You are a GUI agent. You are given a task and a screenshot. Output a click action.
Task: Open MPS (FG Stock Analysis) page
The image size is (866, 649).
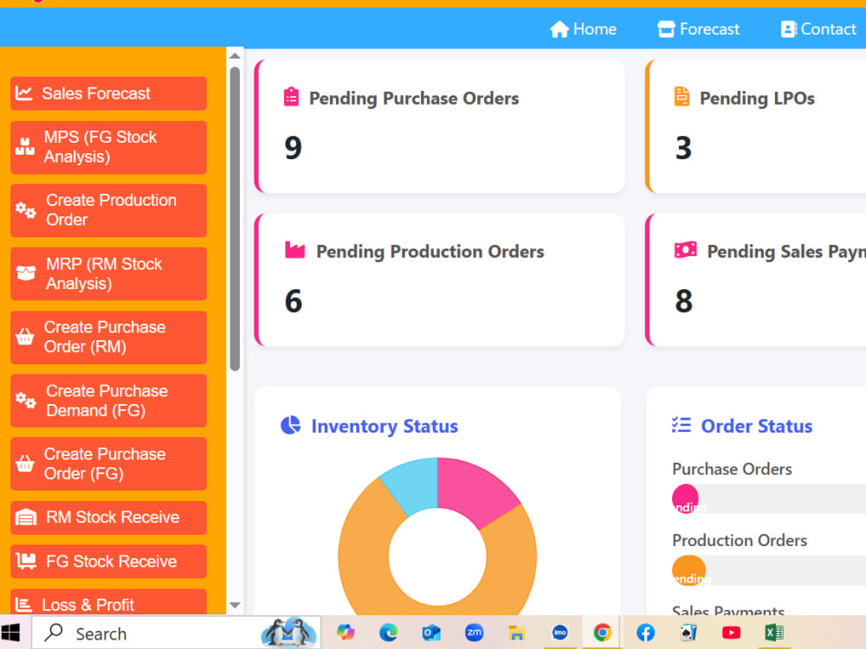click(108, 147)
